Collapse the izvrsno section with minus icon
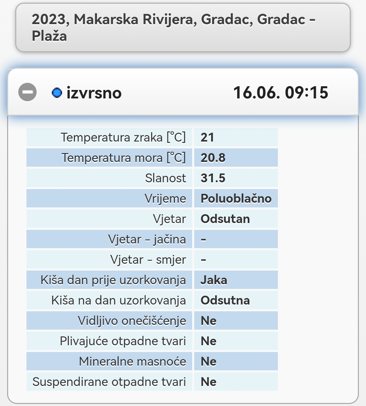 coord(27,92)
